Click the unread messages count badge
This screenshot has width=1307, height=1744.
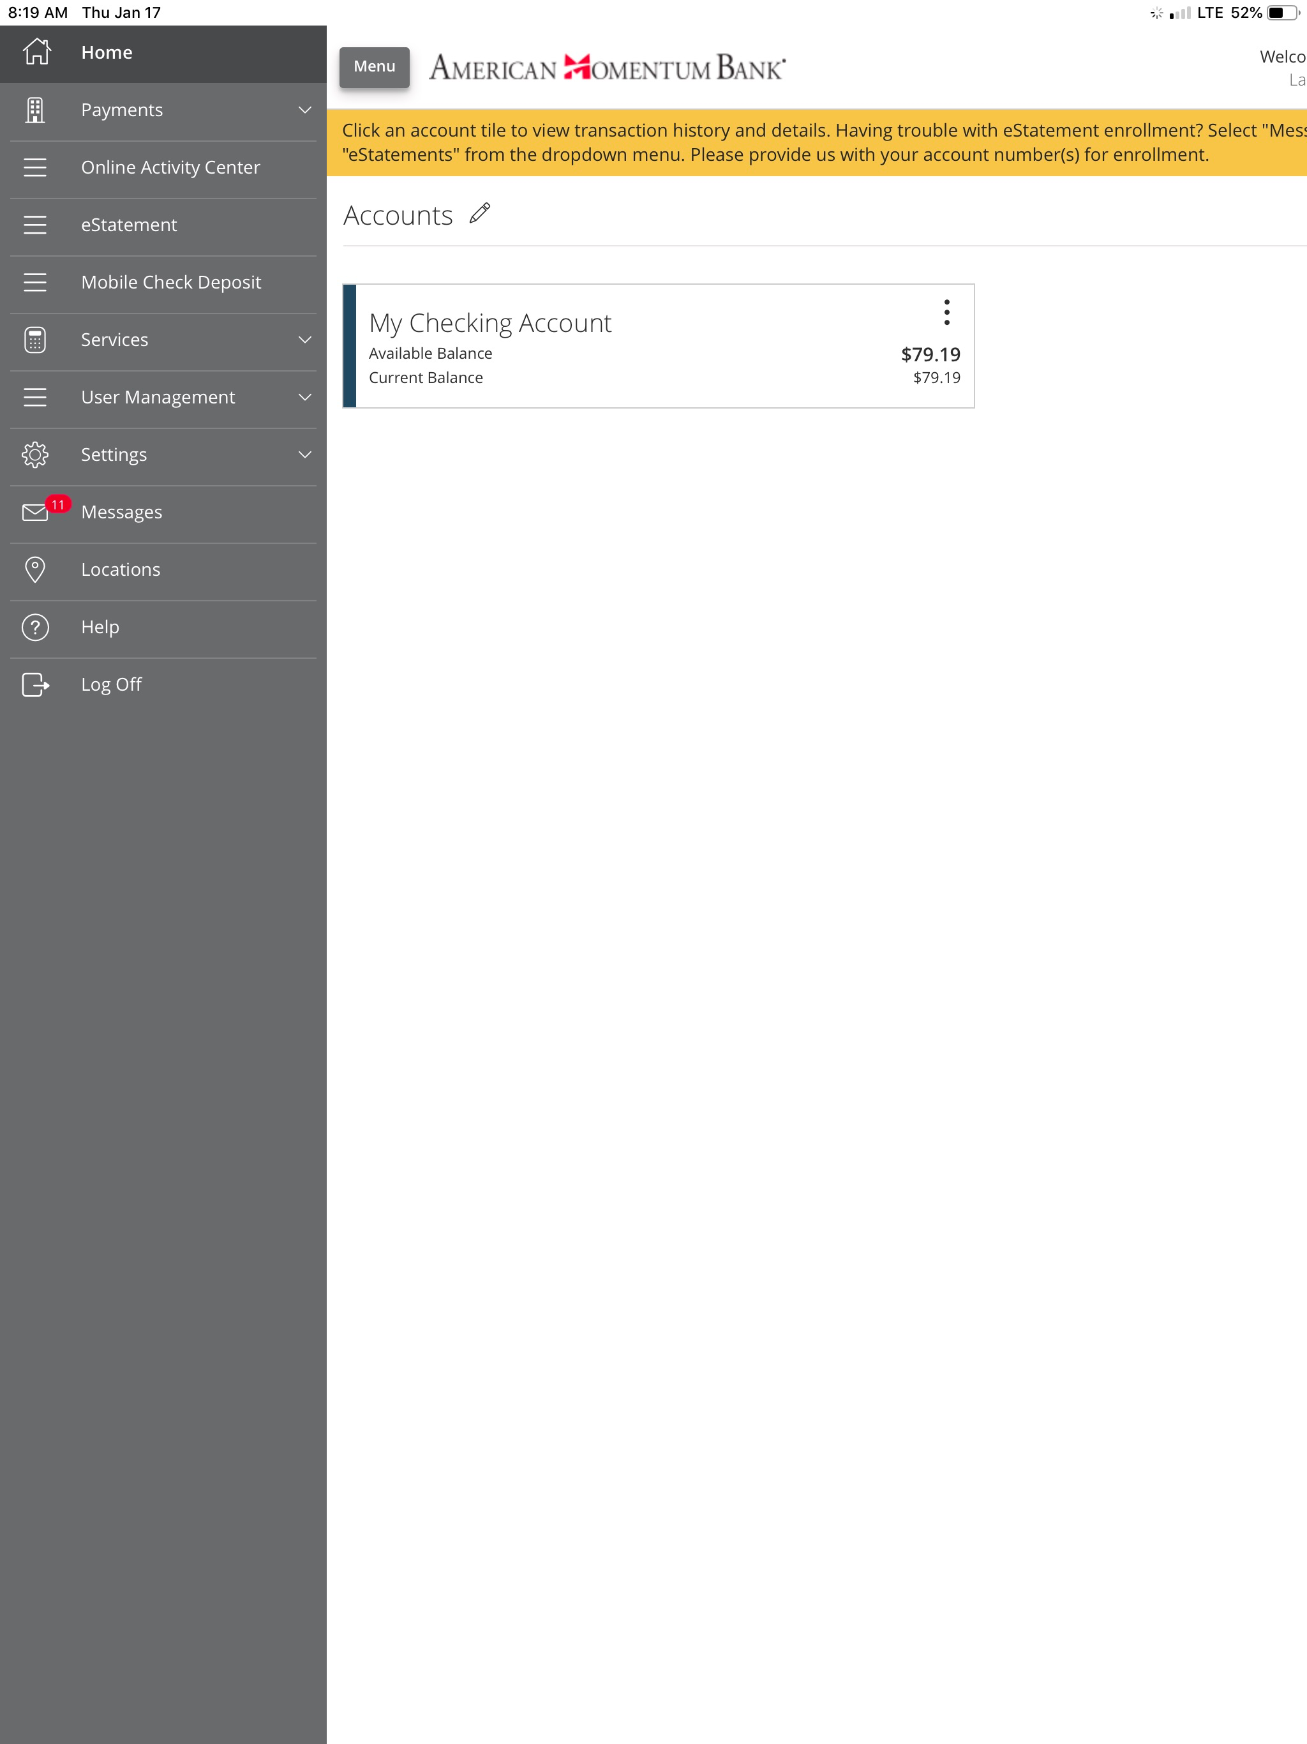(x=58, y=504)
